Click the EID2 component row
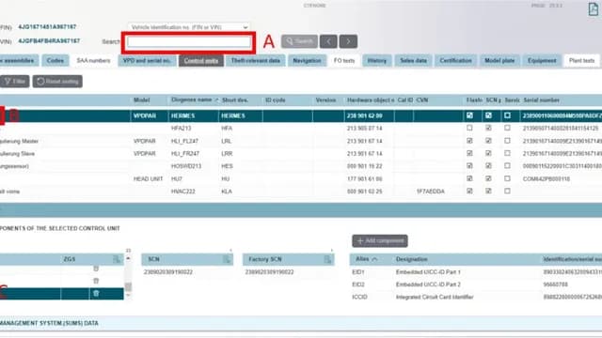Screen dimensions: 602x338 click(x=475, y=284)
